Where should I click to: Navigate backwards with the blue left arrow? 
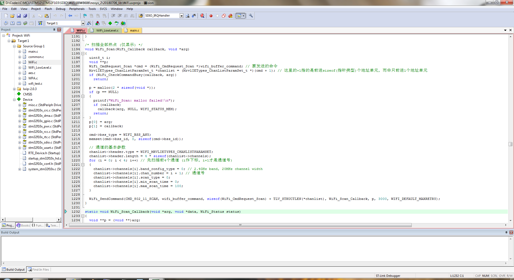point(70,16)
